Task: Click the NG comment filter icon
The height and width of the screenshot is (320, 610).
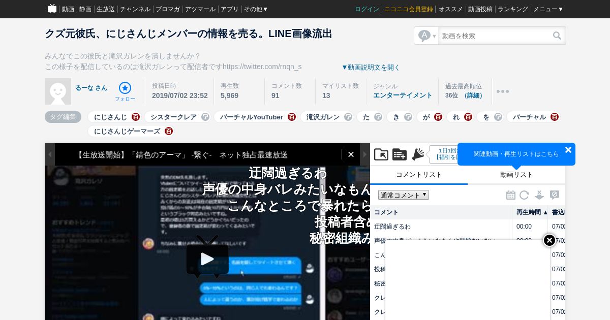Action: click(555, 195)
